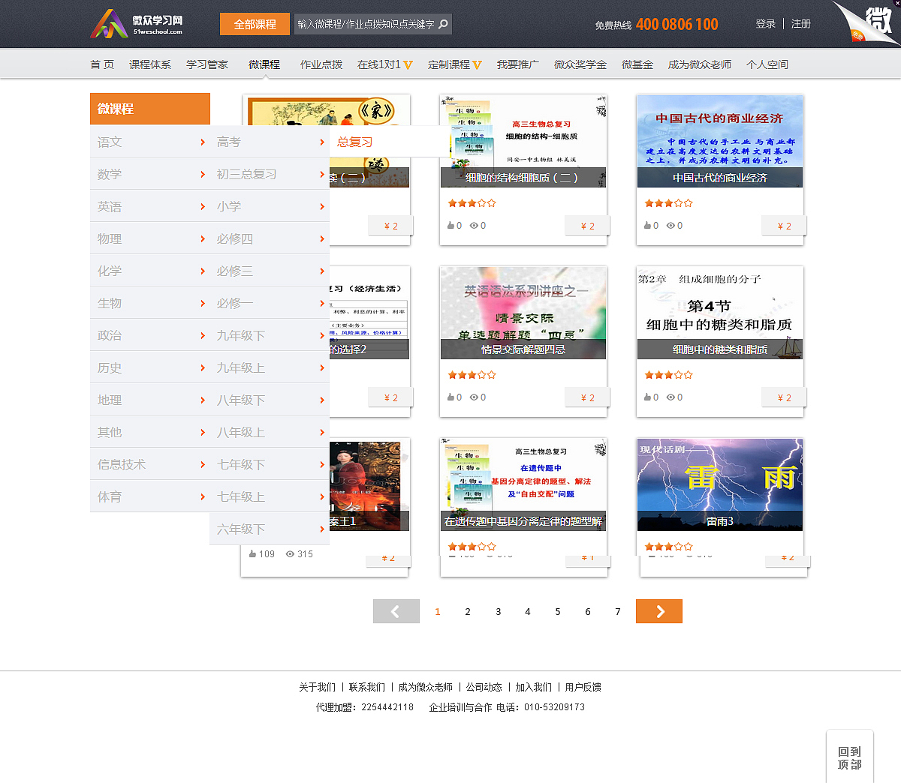Click thumbs-up icon on 细胞的结构细胞质 card
Viewport: 901px width, 783px height.
pyautogui.click(x=450, y=225)
